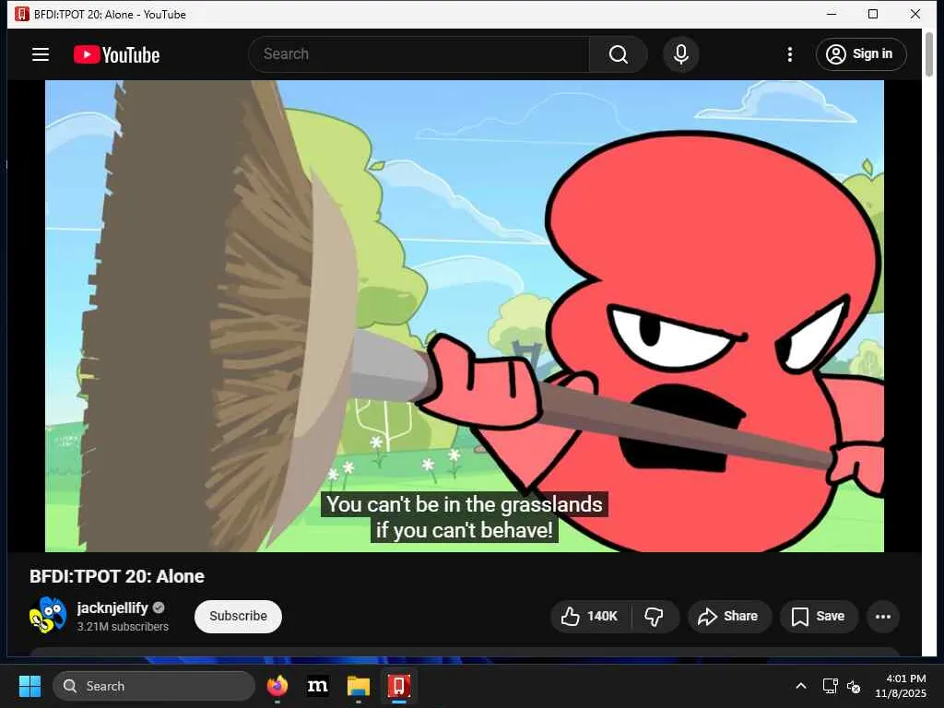Start voice search with microphone icon
The image size is (944, 708).
click(x=681, y=54)
